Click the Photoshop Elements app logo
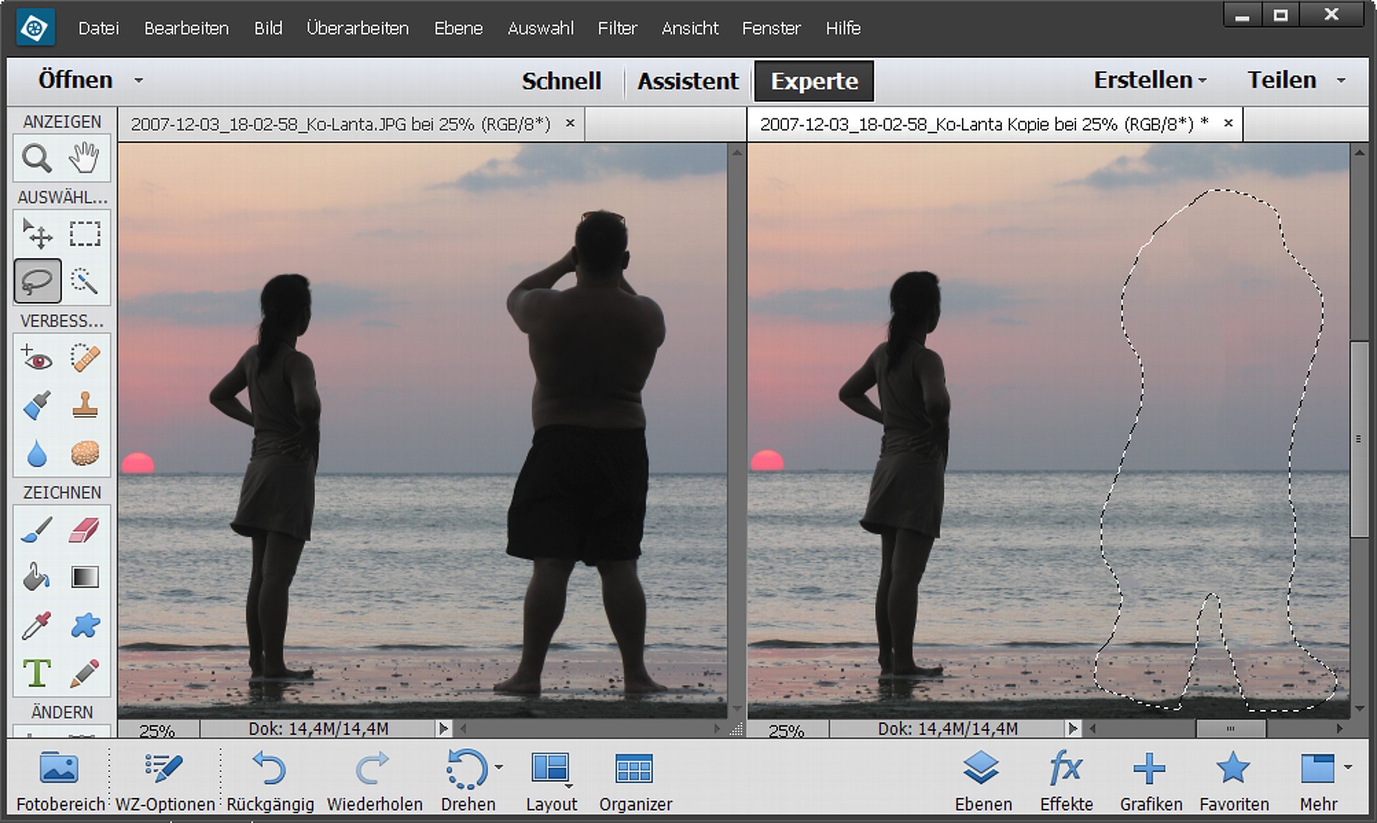The width and height of the screenshot is (1377, 823). pos(34,29)
